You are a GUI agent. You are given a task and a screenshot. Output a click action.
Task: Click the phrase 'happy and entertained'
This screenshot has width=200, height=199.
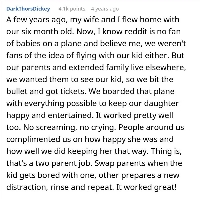pos(49,115)
